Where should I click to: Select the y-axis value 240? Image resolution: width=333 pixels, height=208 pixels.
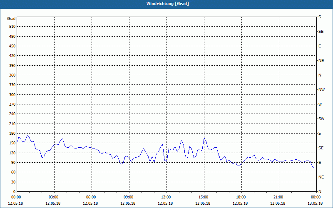point(12,114)
